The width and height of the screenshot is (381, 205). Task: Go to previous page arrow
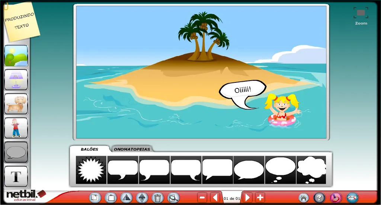[x=215, y=198]
